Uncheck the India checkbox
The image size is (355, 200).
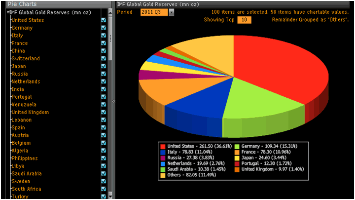104,89
